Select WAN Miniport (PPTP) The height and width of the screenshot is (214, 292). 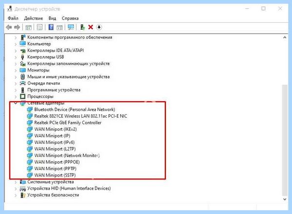(55, 169)
